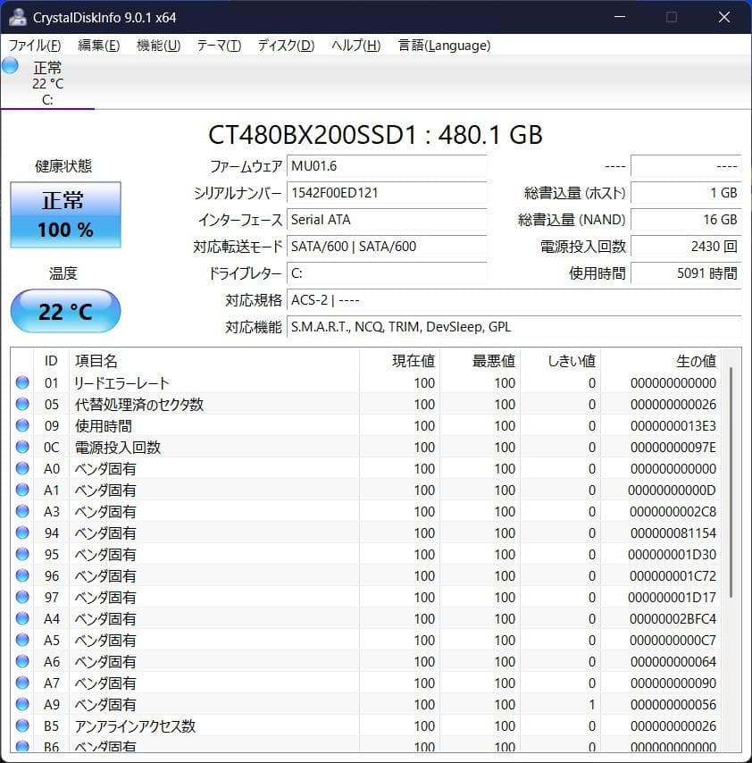Click the status orb for ID 97 row
Screen dimensions: 752x763
pos(22,597)
